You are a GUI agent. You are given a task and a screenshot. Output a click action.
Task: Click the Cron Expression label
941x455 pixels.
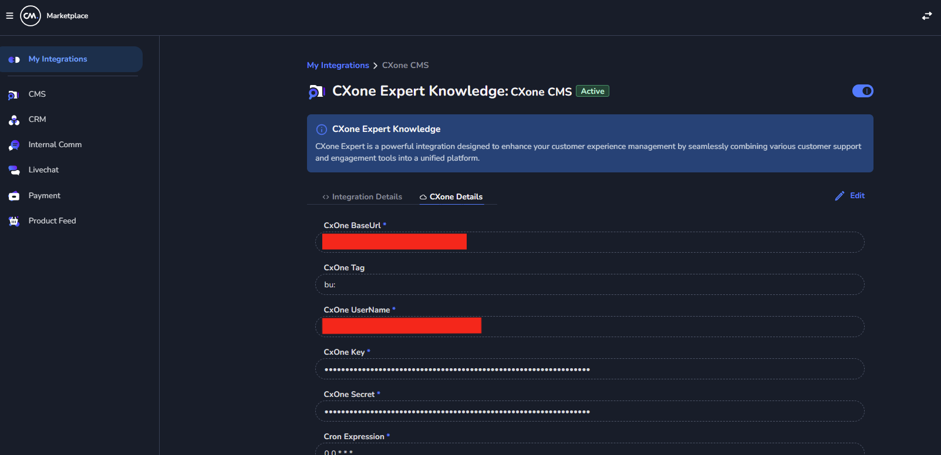tap(354, 437)
